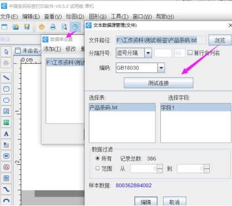Select the arc drawing tool
Viewport: 232px width, 206px height.
pos(6,200)
